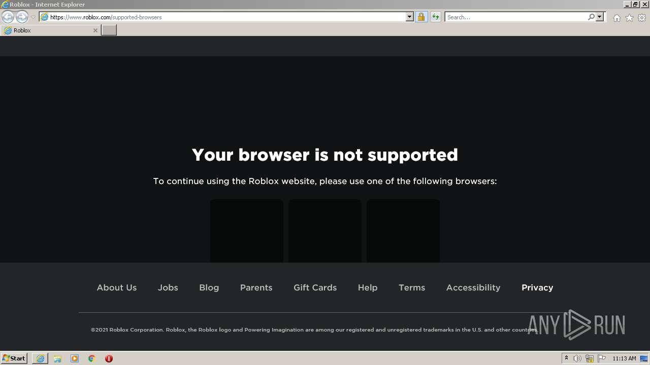Click the Internet Explorer title bar icon
The height and width of the screenshot is (365, 650).
[x=5, y=5]
